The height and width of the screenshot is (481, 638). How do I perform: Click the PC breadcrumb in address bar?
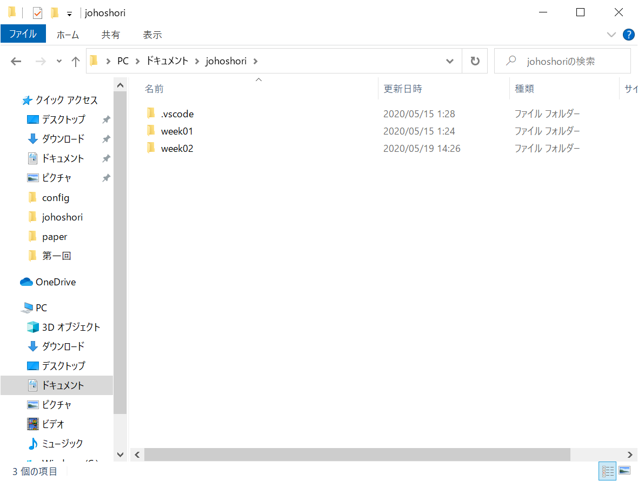click(x=123, y=61)
